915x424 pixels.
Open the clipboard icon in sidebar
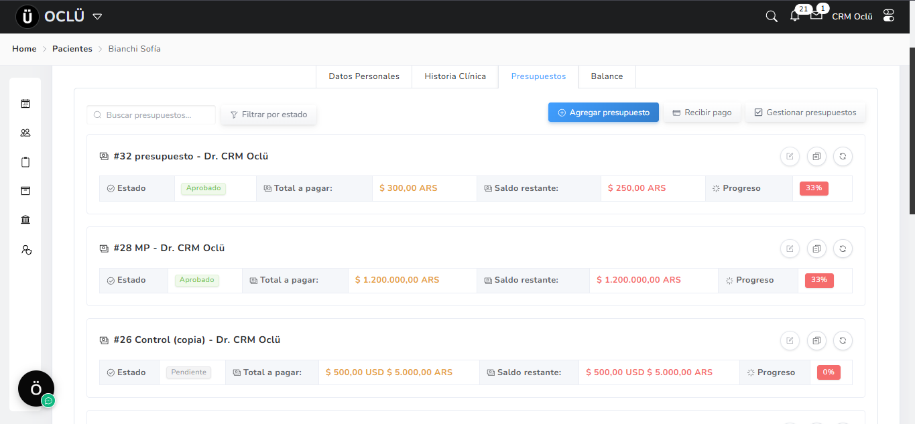click(x=25, y=162)
